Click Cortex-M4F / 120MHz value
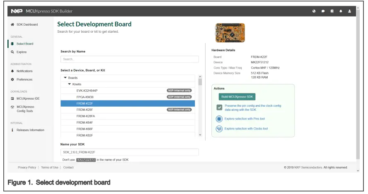Viewport: 368px width, 194px height. pos(265,68)
